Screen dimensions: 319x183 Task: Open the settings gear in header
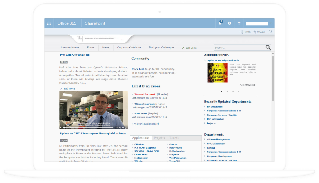(230, 23)
